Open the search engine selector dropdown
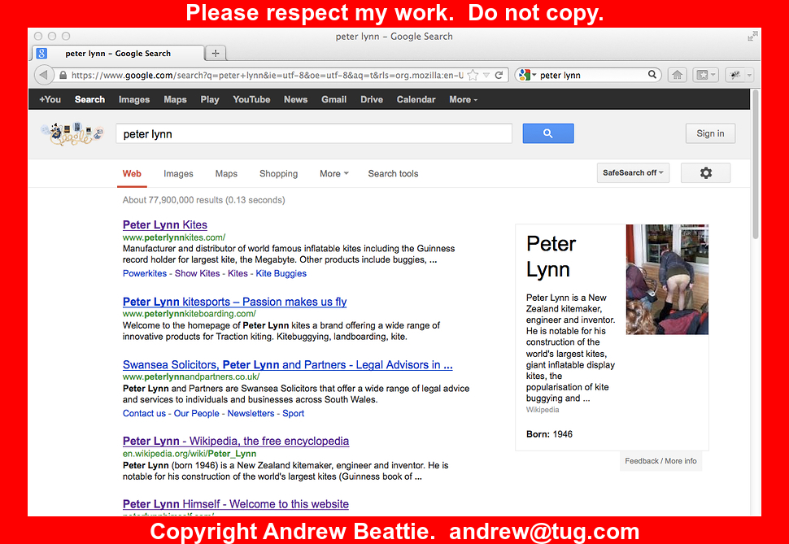Screen dimensions: 789x544 coord(526,75)
